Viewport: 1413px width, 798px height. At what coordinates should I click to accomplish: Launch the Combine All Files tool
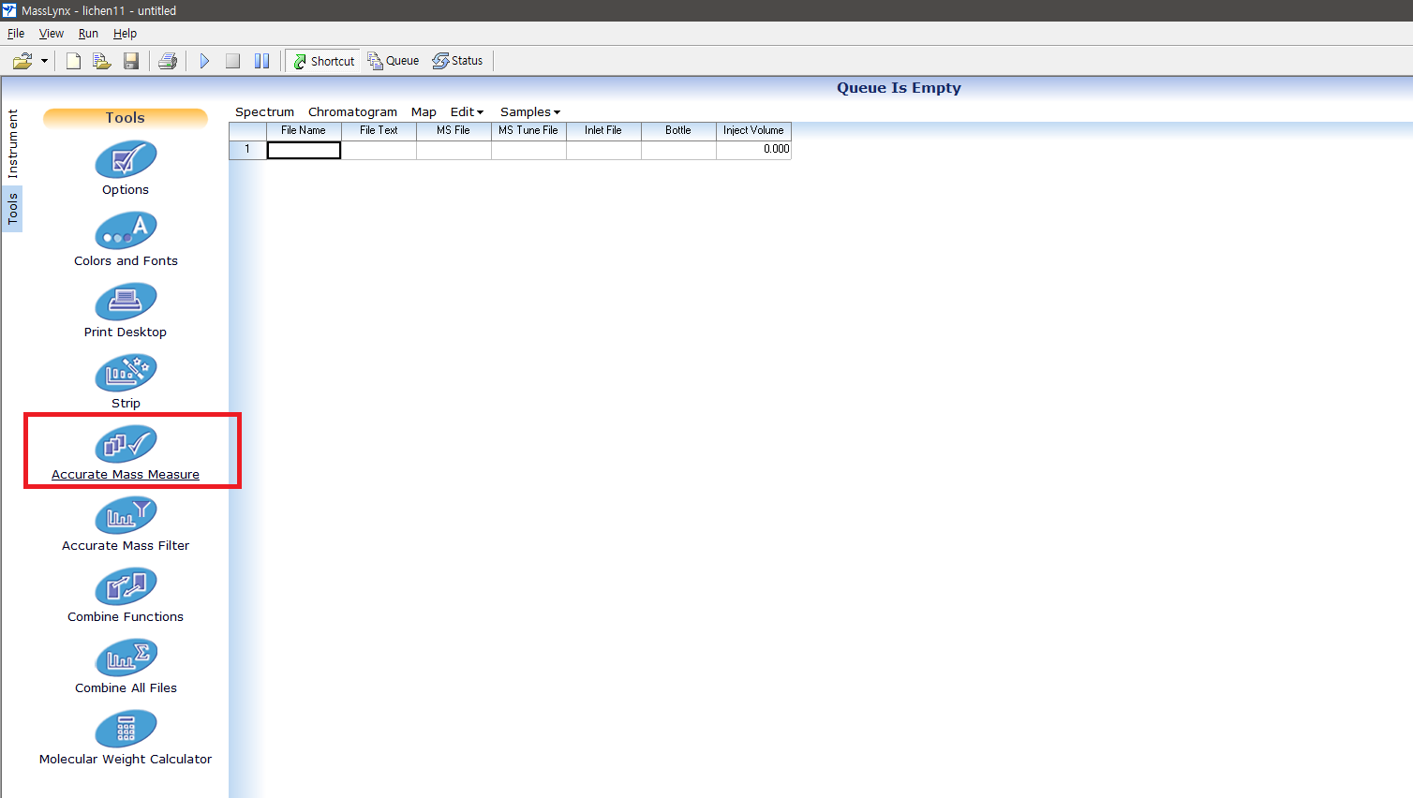(126, 667)
